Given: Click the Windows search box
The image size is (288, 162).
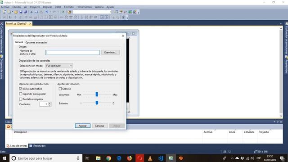Looking at the screenshot, I should click(46, 158).
